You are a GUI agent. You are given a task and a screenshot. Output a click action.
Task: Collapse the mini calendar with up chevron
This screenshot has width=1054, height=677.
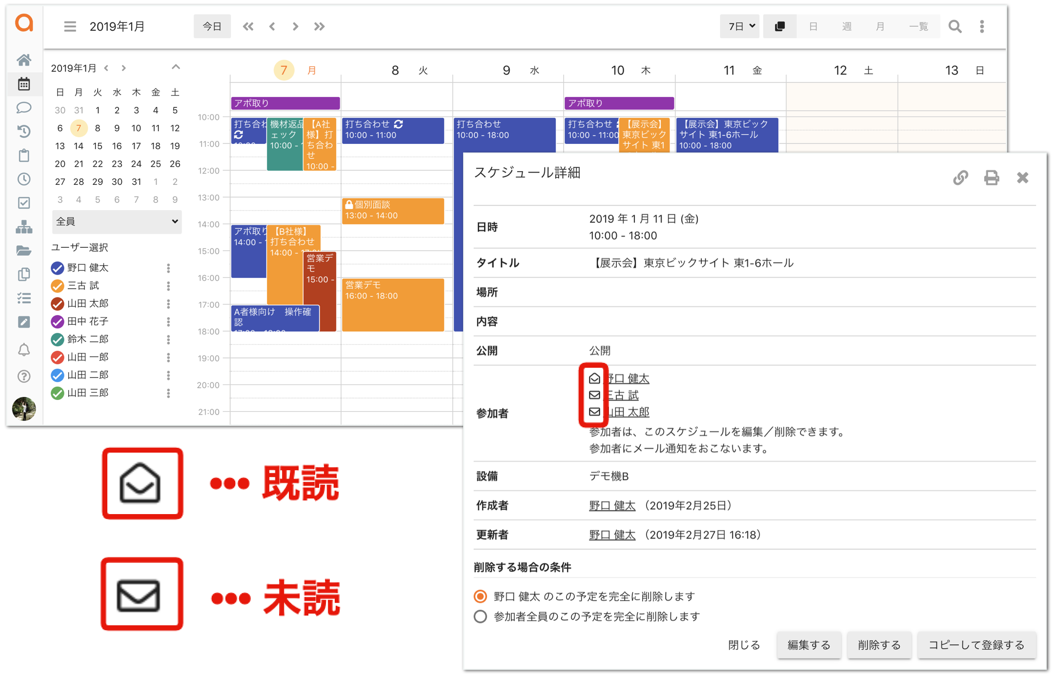(176, 67)
